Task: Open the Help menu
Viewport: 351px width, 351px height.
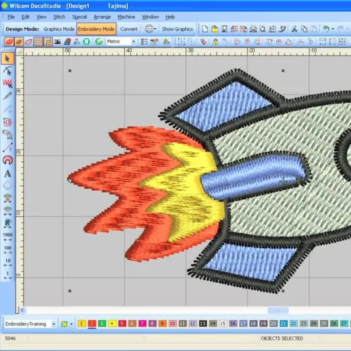Action: point(170,17)
